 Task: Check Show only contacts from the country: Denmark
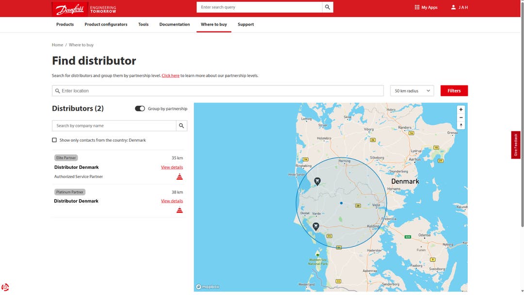54,140
